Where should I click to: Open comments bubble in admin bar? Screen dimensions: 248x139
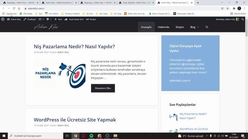[49, 19]
